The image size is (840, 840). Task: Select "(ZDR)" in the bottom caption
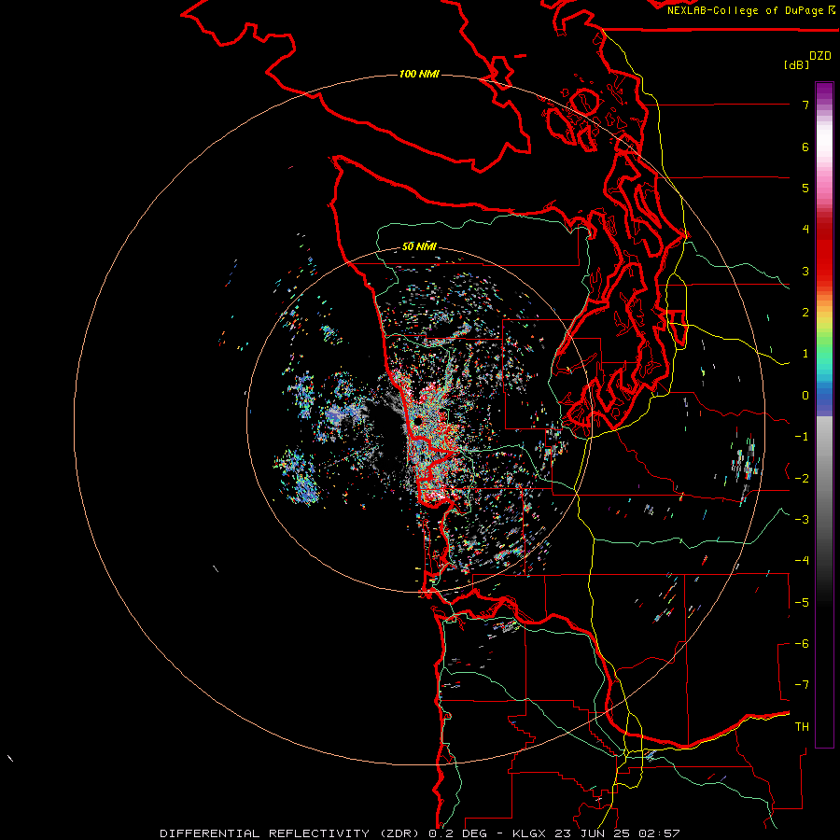tap(399, 833)
